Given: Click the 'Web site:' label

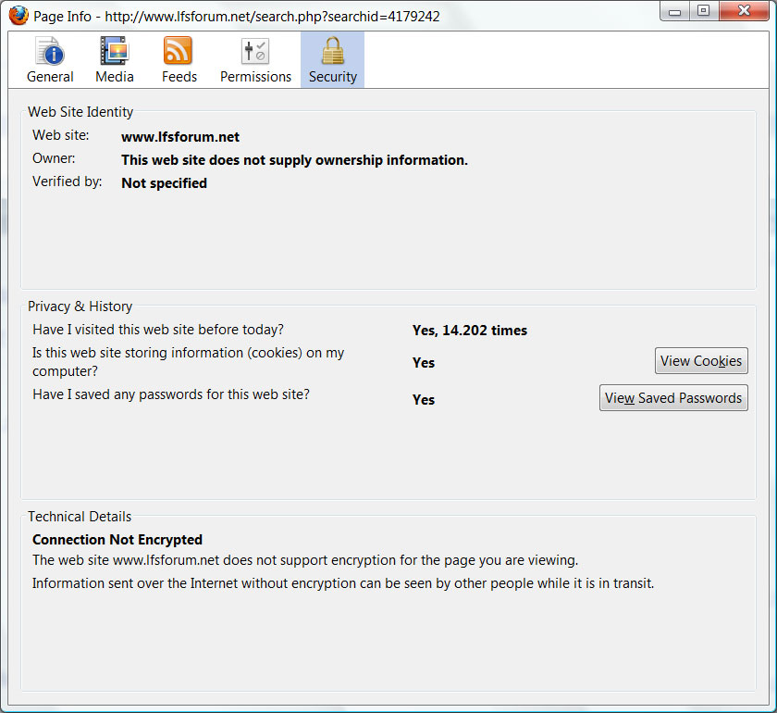Looking at the screenshot, I should (x=60, y=135).
